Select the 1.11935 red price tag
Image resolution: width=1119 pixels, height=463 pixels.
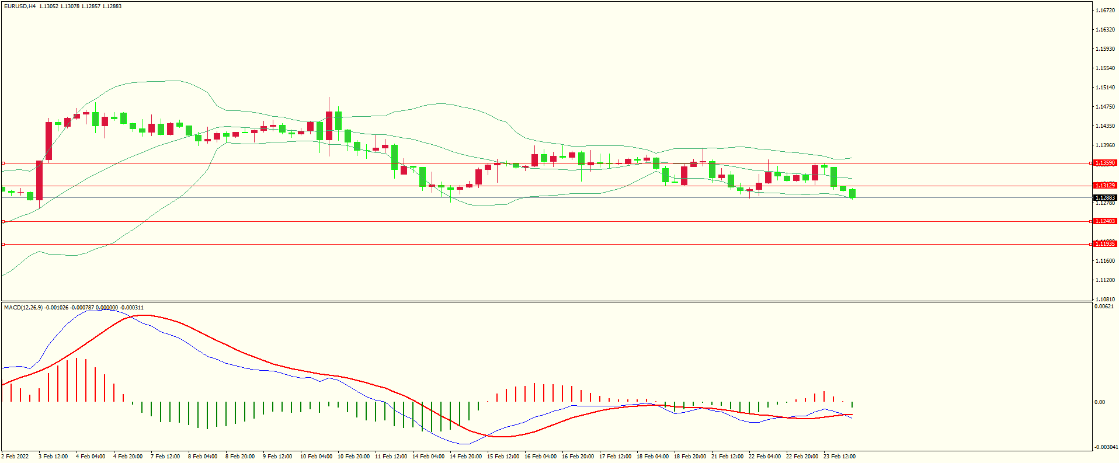1105,243
